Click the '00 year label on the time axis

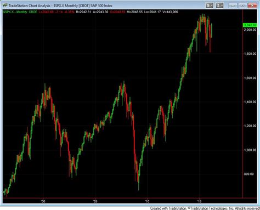pyautogui.click(x=43, y=201)
